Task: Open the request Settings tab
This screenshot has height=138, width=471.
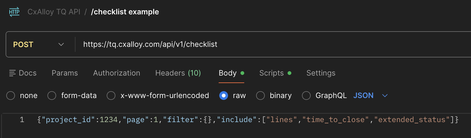Action: pyautogui.click(x=321, y=73)
